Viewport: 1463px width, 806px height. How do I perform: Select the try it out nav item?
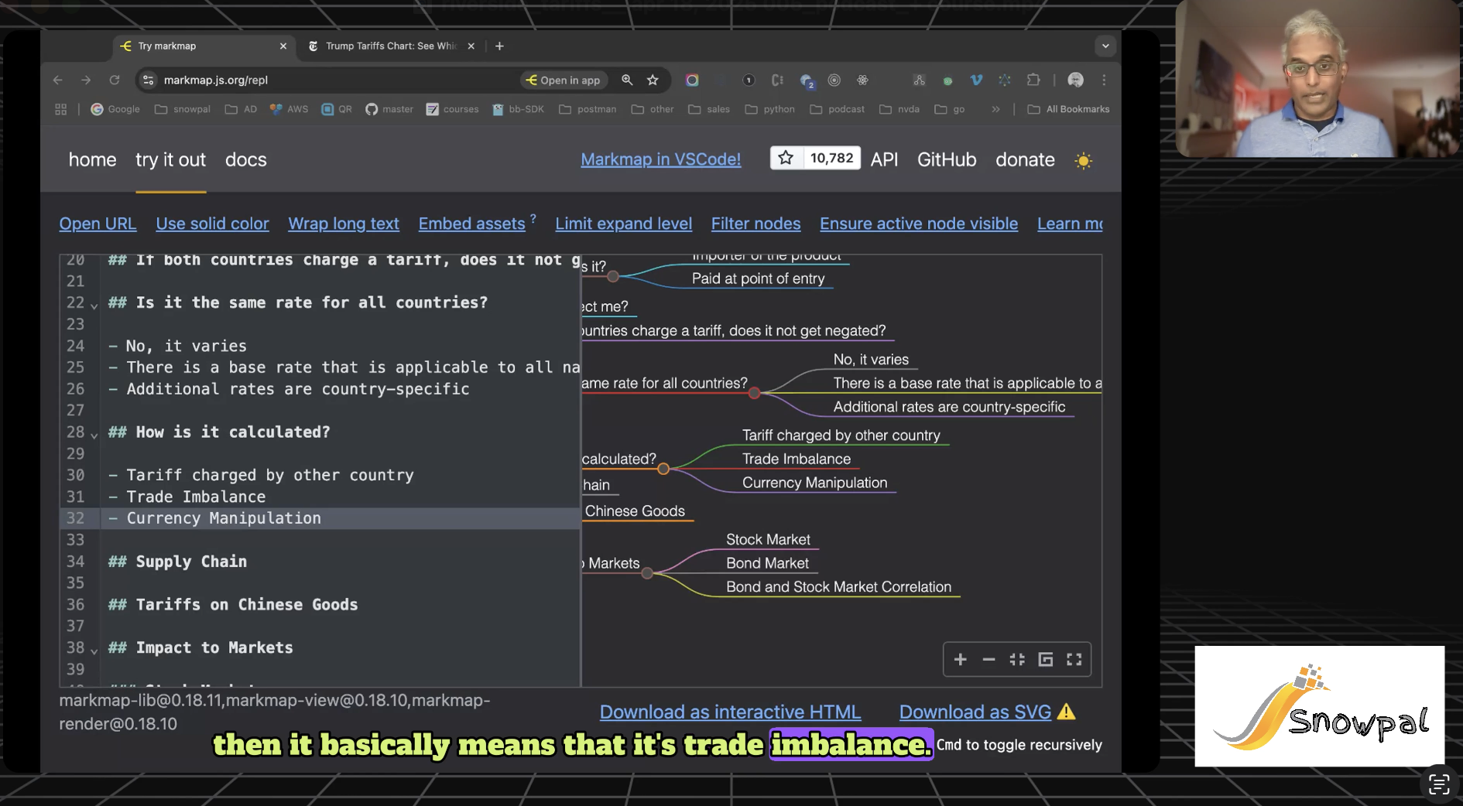pyautogui.click(x=170, y=159)
